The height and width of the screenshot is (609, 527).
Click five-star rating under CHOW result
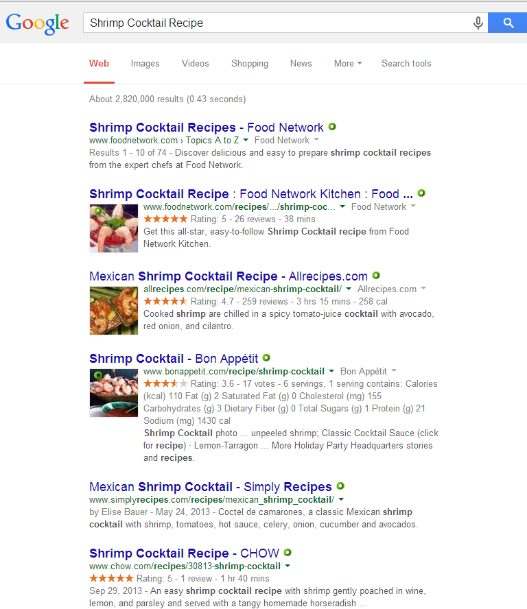(112, 578)
